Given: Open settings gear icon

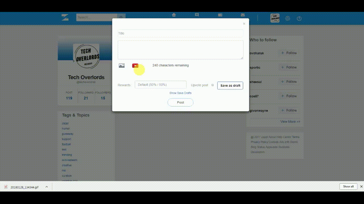Looking at the screenshot, I should pyautogui.click(x=288, y=18).
